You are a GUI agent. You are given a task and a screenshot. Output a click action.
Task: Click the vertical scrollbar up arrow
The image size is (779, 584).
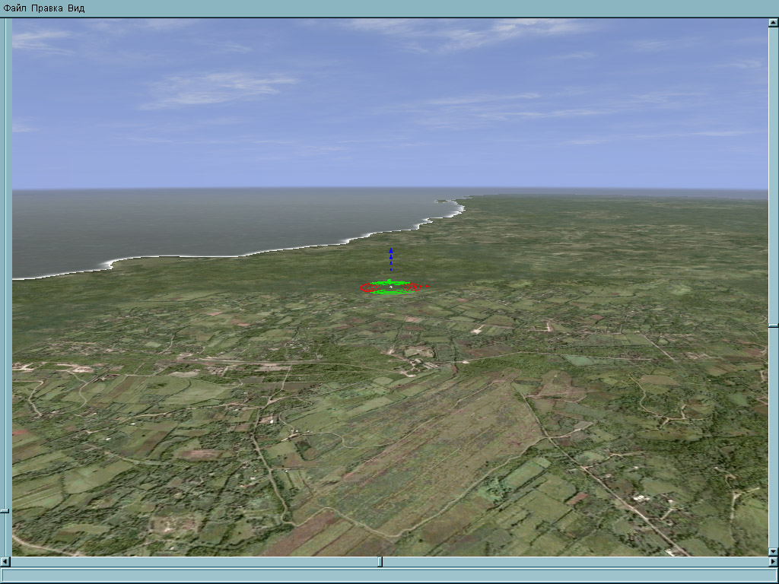(773, 22)
